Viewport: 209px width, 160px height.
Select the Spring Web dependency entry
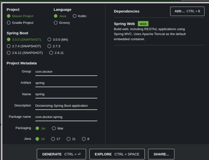pyautogui.click(x=159, y=31)
